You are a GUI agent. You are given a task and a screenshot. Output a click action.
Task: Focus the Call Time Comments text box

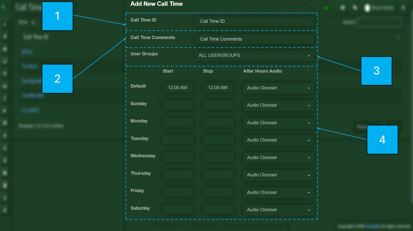pos(254,39)
